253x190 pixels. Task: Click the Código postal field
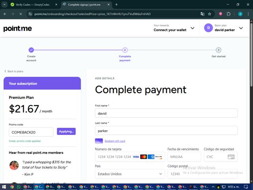202,174
